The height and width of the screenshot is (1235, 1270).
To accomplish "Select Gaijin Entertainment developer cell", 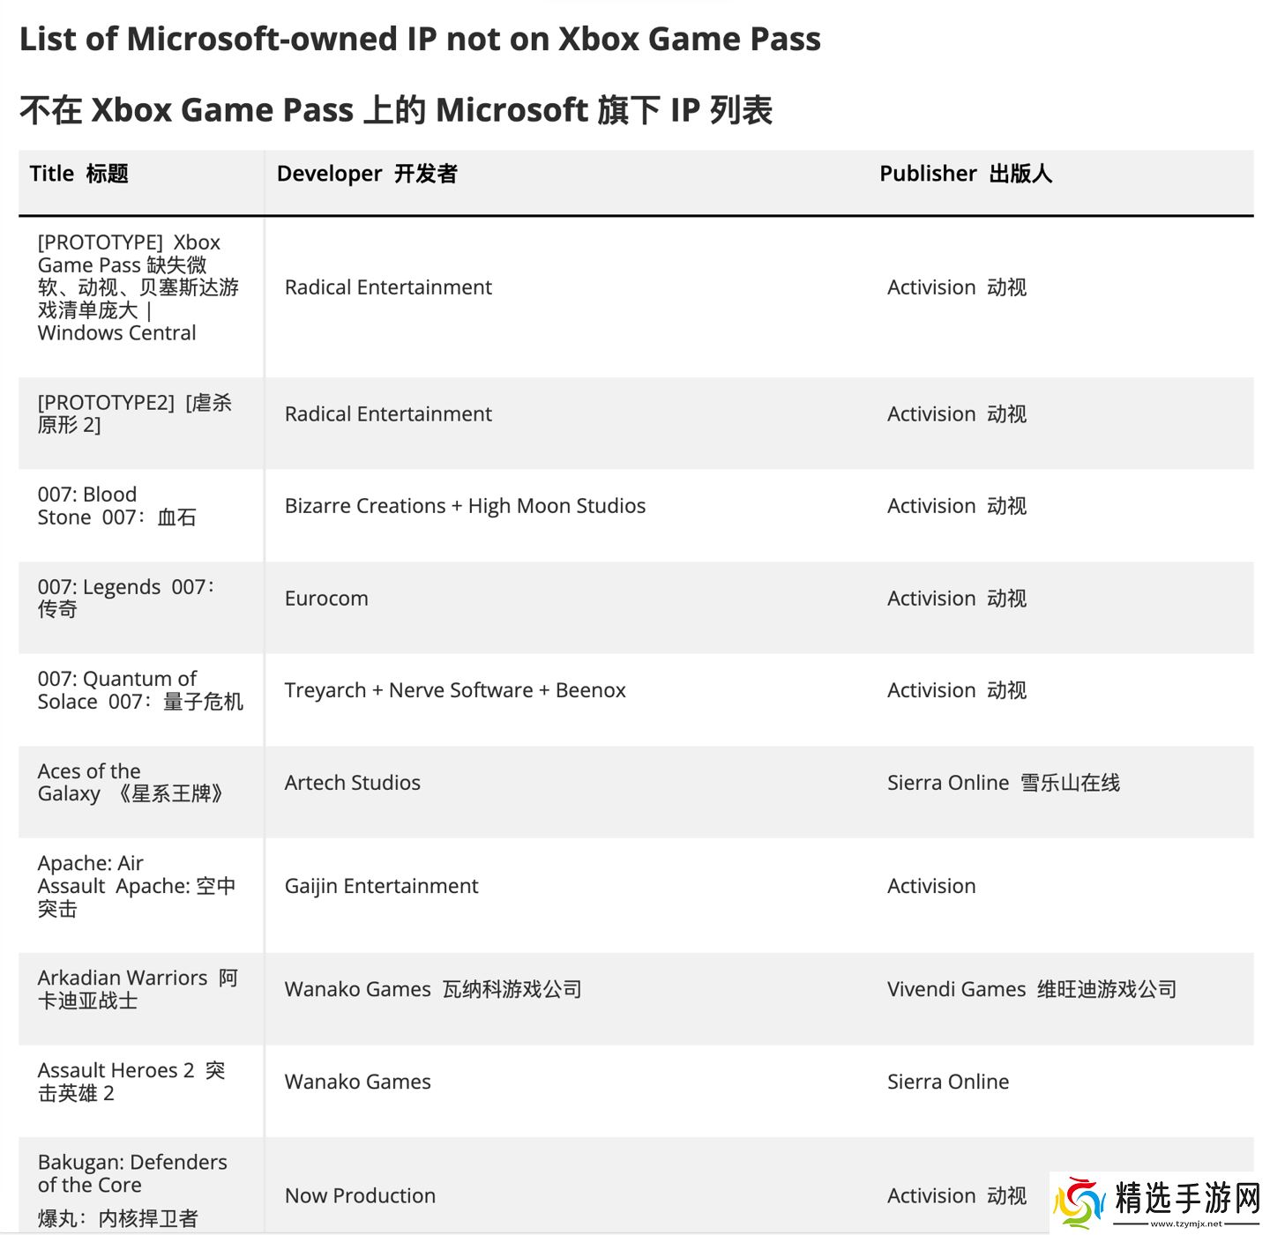I will pyautogui.click(x=381, y=886).
